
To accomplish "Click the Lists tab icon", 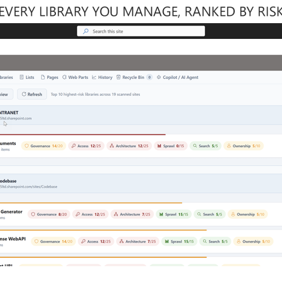I will click(21, 77).
